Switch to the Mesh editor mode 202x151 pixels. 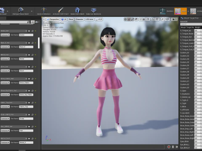point(181,11)
